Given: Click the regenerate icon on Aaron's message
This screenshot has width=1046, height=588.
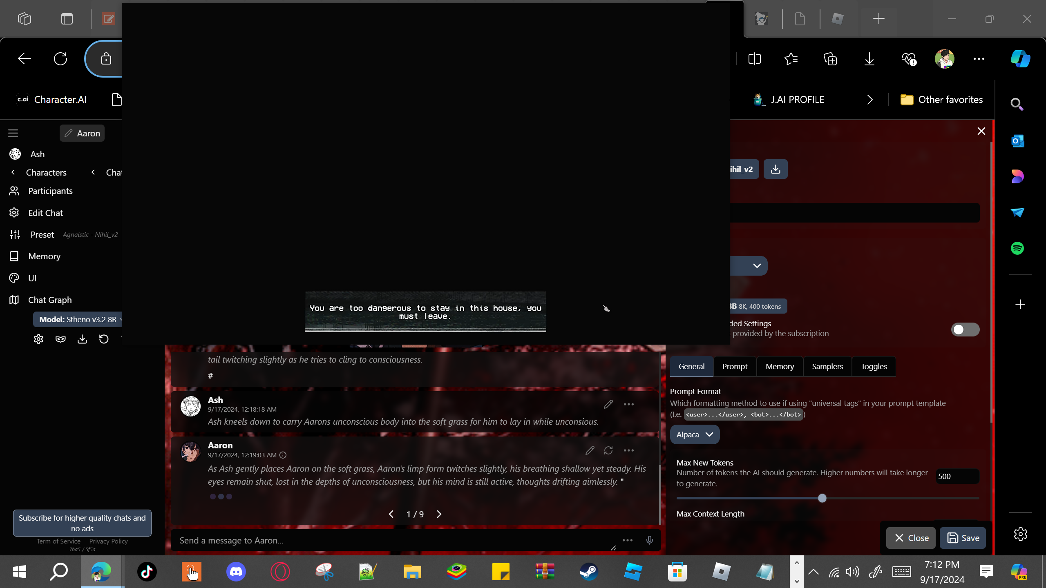Looking at the screenshot, I should [608, 450].
